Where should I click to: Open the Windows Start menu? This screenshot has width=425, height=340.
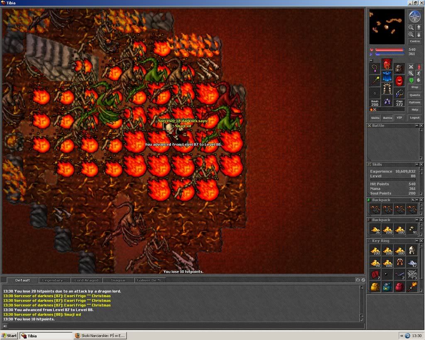coord(9,336)
